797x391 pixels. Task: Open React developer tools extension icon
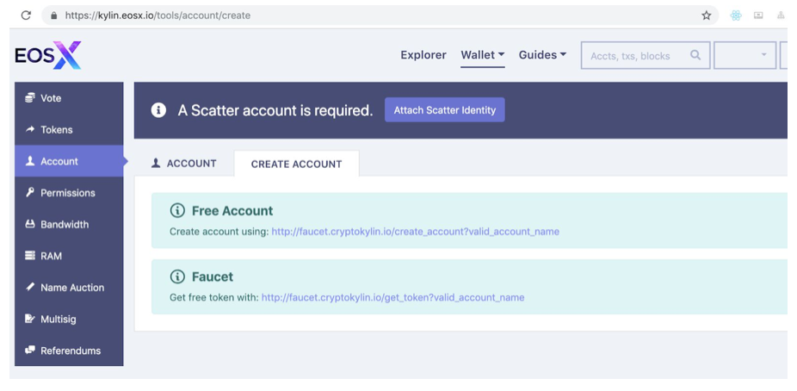pyautogui.click(x=736, y=16)
